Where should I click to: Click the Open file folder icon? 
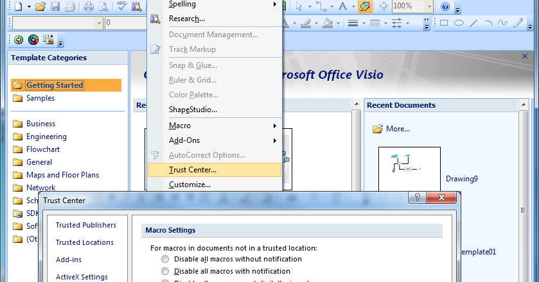pyautogui.click(x=40, y=6)
